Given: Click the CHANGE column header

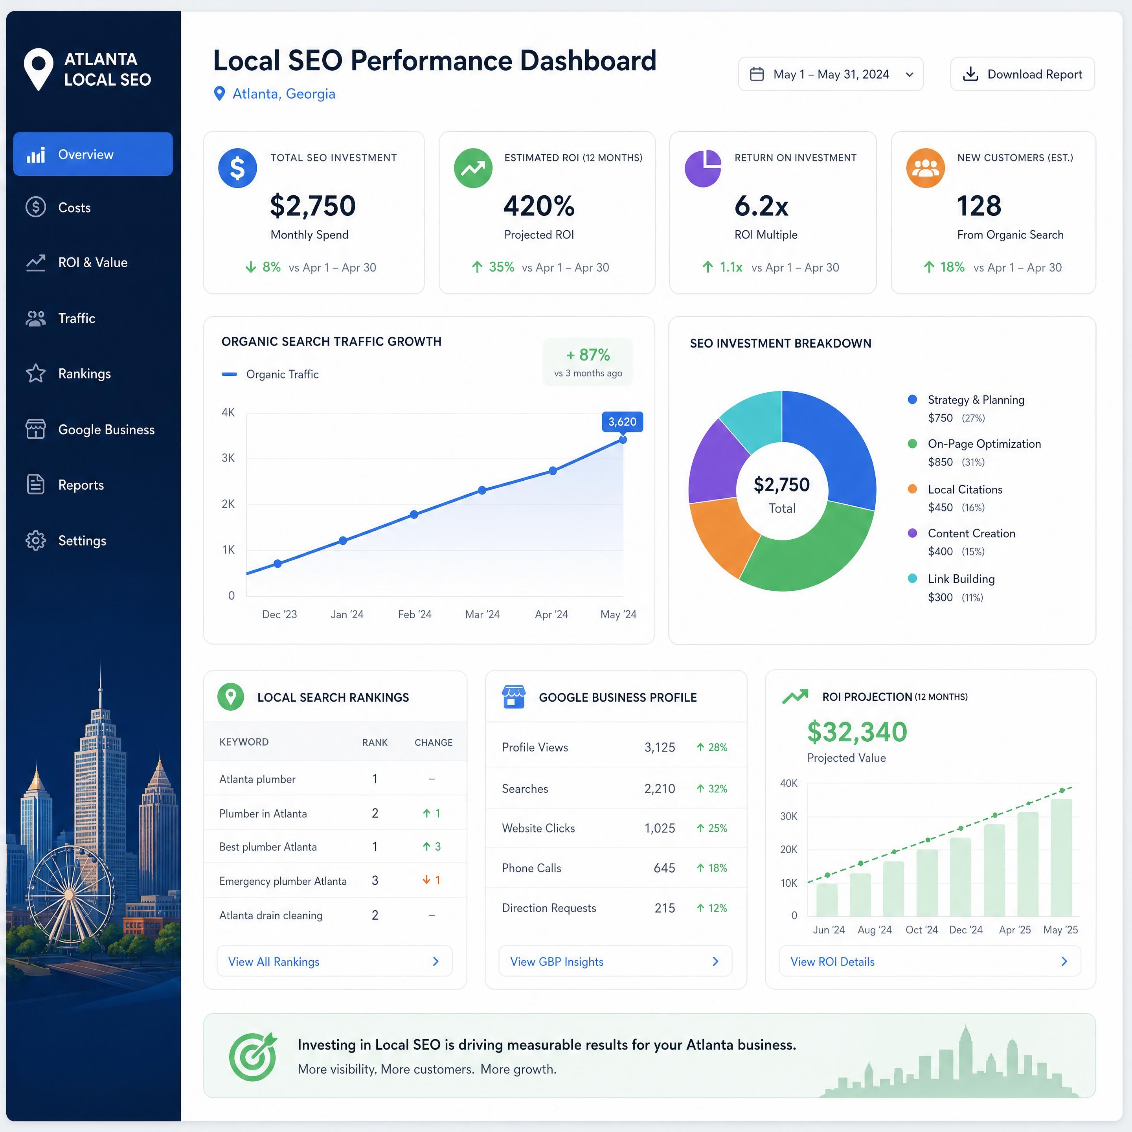Looking at the screenshot, I should point(434,742).
